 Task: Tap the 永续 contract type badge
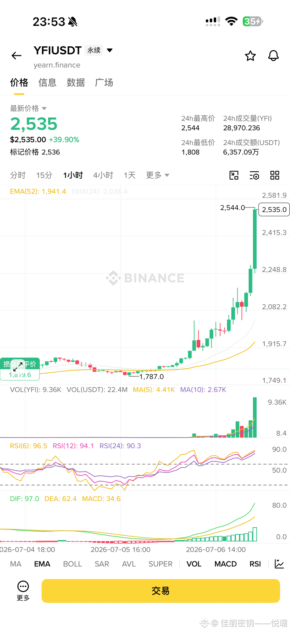94,50
